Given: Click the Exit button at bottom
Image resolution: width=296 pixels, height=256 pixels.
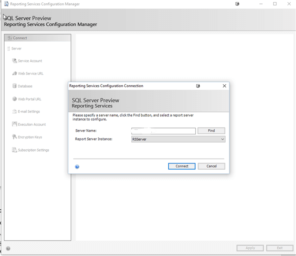Looking at the screenshot, I should [x=280, y=248].
